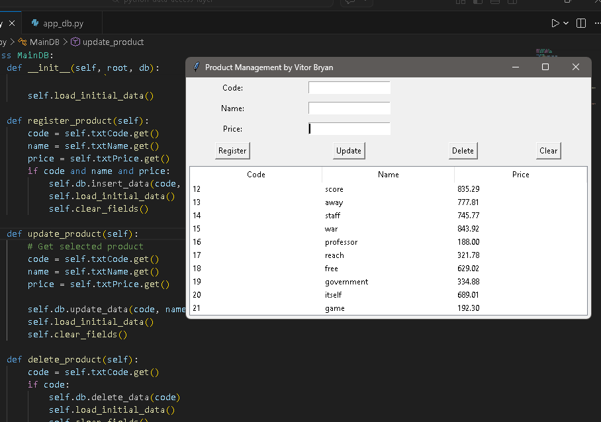Click the Run Python File play icon

(555, 23)
